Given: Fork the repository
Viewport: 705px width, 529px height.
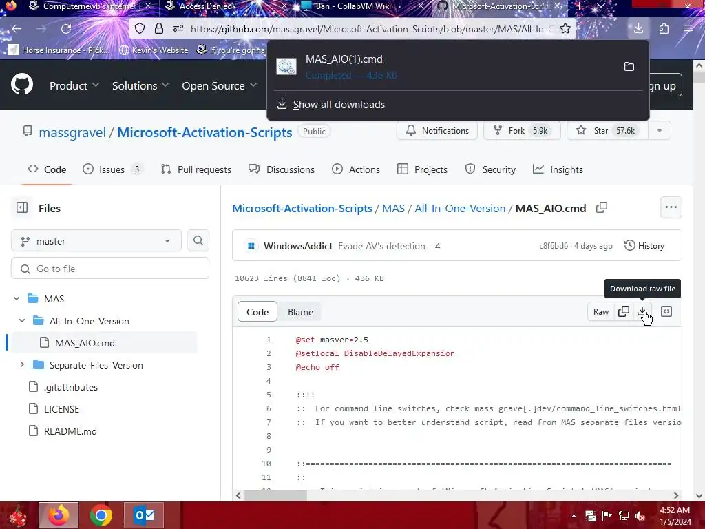Looking at the screenshot, I should pos(522,130).
